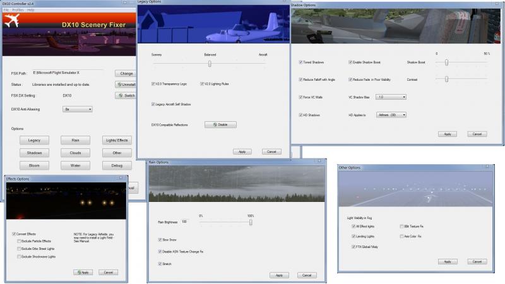The image size is (505, 284).
Task: Click the Effects Options night lights preview
Action: [66, 201]
